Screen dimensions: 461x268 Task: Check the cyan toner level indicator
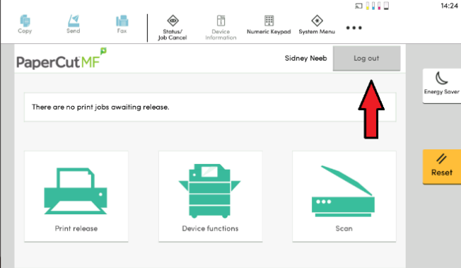point(373,6)
